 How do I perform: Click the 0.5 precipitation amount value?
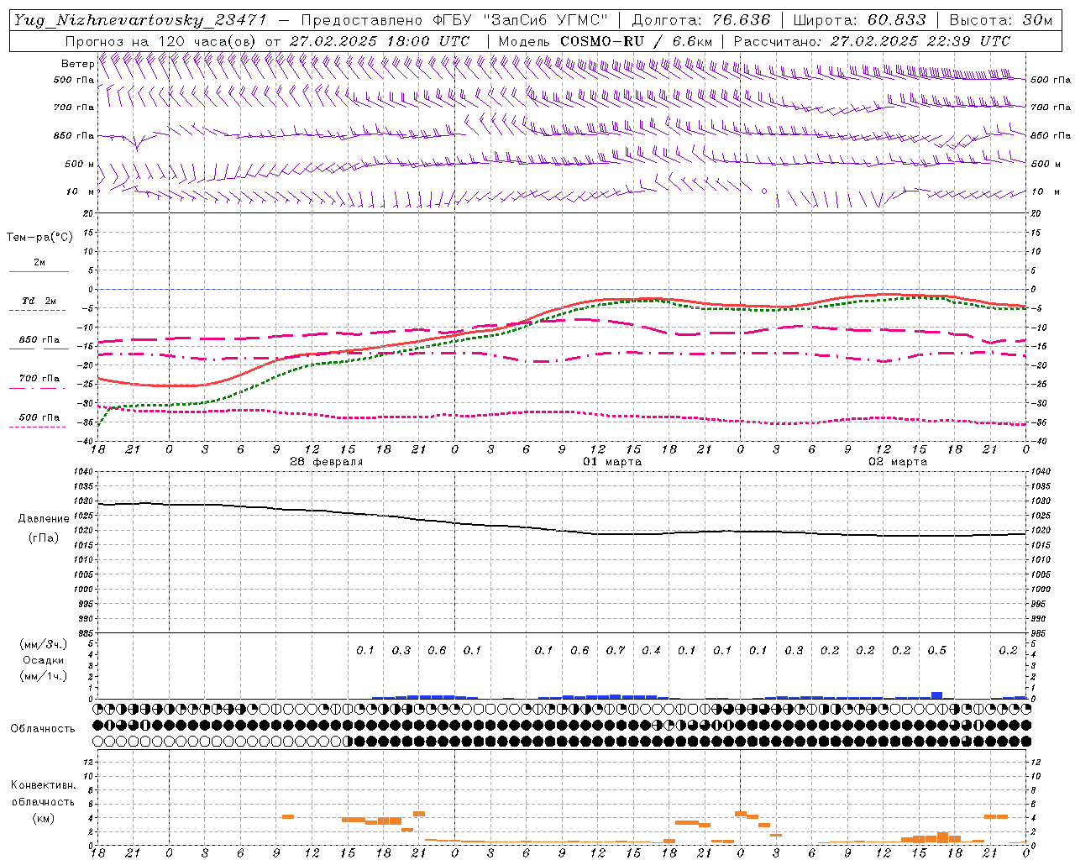pyautogui.click(x=936, y=650)
